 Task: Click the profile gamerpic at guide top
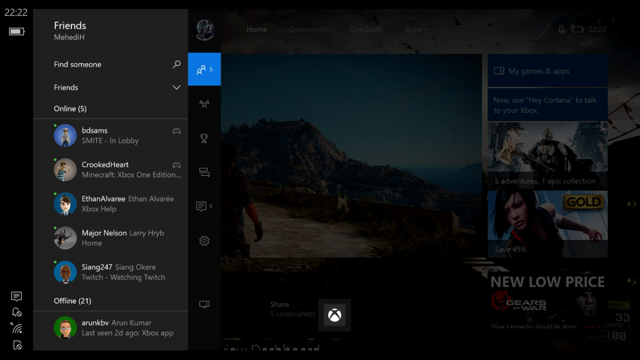205,30
